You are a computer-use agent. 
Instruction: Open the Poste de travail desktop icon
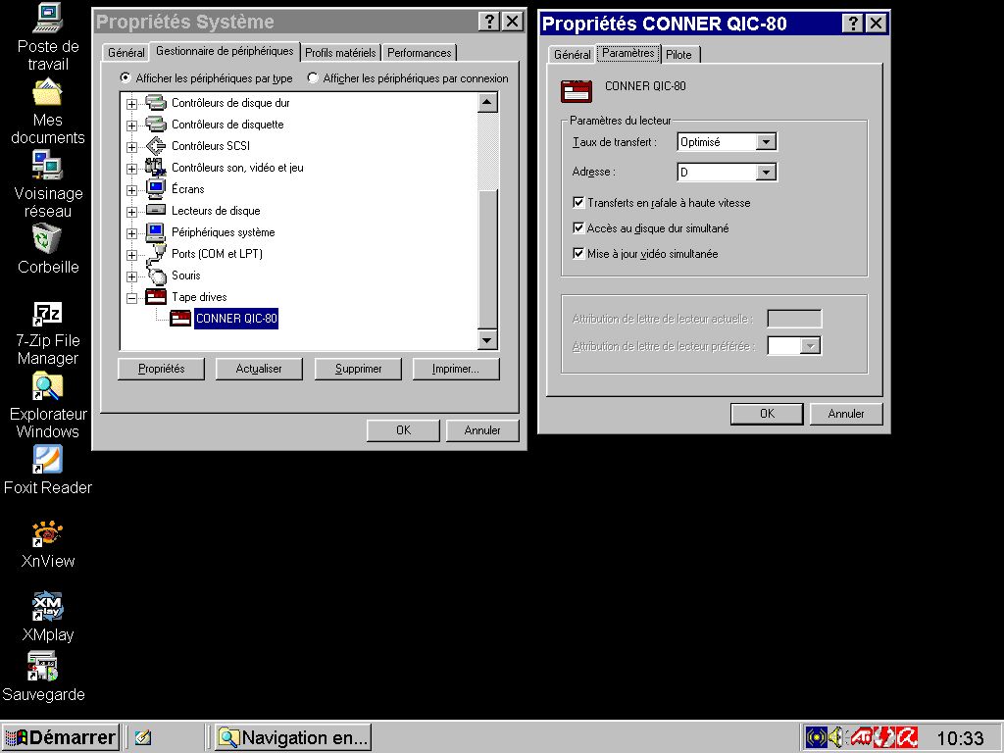pos(48,18)
